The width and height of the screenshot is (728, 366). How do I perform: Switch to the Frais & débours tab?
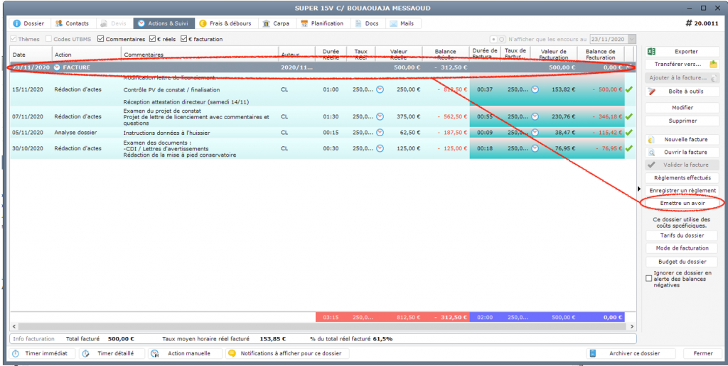point(225,23)
